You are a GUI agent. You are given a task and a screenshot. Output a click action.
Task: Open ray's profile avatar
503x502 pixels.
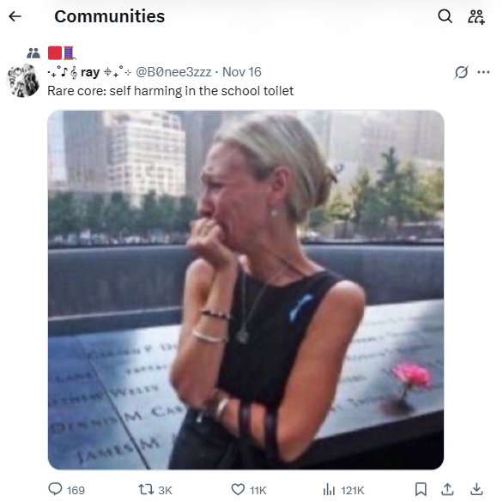click(x=23, y=80)
